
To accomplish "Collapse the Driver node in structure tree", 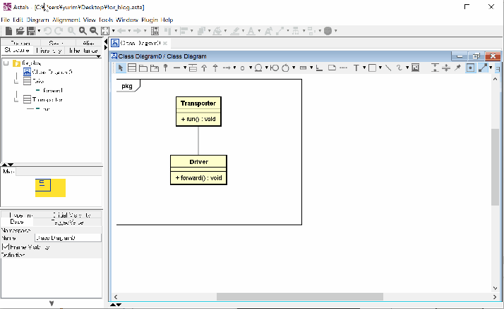I will click(x=16, y=81).
